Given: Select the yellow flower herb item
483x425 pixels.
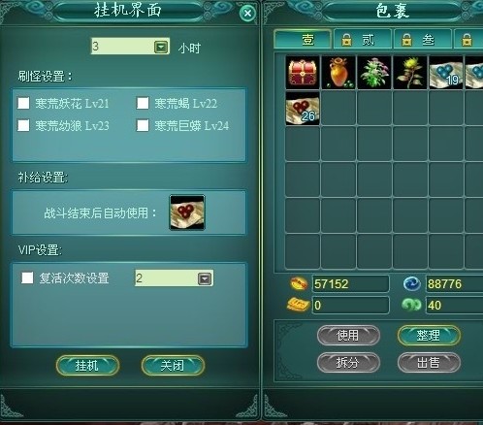Looking at the screenshot, I should (410, 72).
